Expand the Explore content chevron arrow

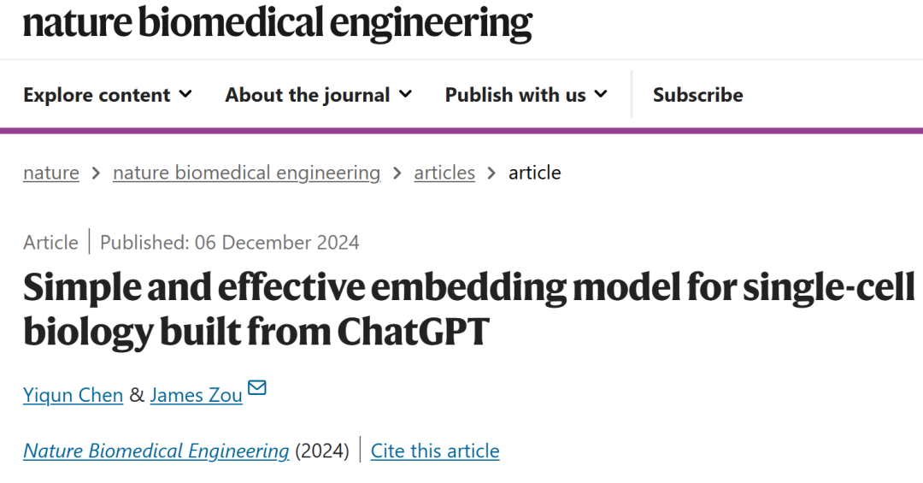tap(185, 94)
